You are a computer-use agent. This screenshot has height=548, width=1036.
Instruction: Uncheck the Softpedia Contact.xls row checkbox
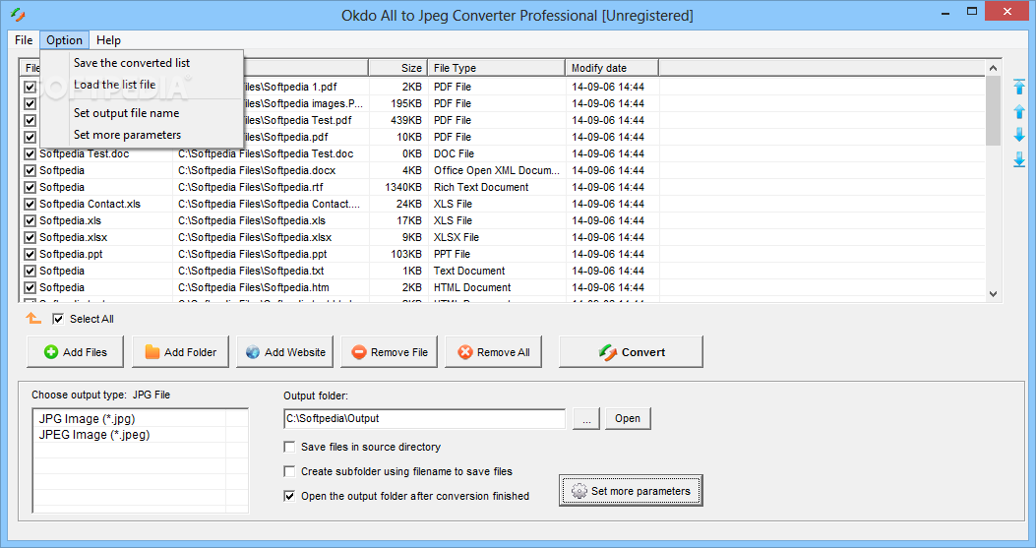click(x=30, y=205)
